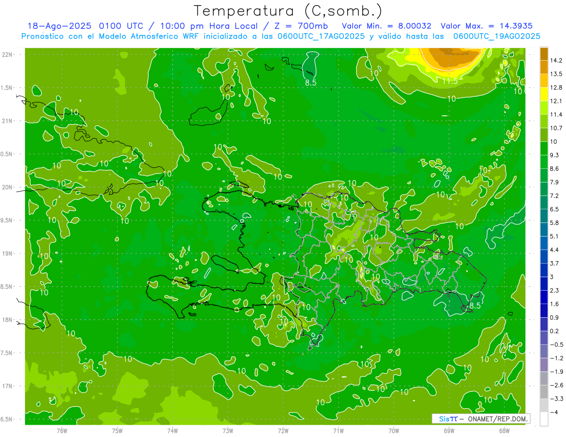
Task: Click the '70W' longitude label
Action: pyautogui.click(x=394, y=430)
